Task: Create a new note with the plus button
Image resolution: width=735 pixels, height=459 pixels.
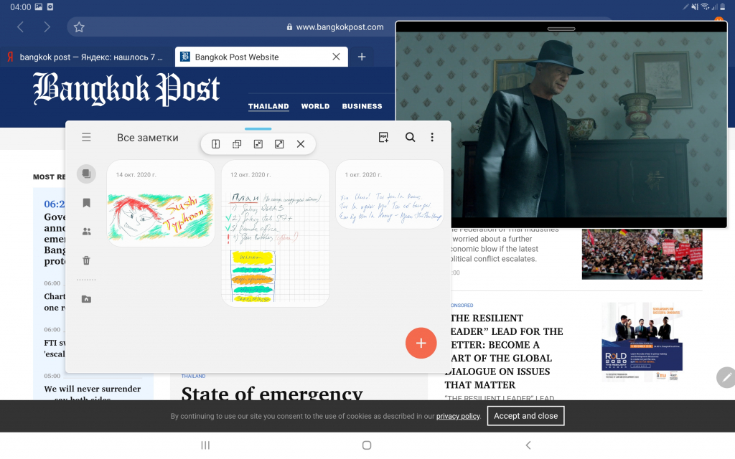Action: click(x=421, y=343)
